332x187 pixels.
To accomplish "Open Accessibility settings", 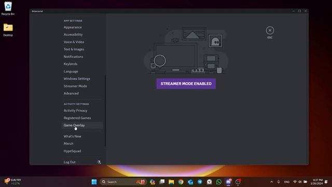I will tap(73, 34).
